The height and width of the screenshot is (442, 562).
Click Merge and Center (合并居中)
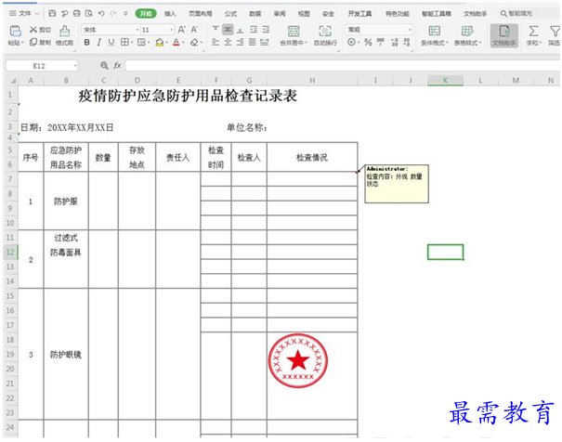[294, 35]
